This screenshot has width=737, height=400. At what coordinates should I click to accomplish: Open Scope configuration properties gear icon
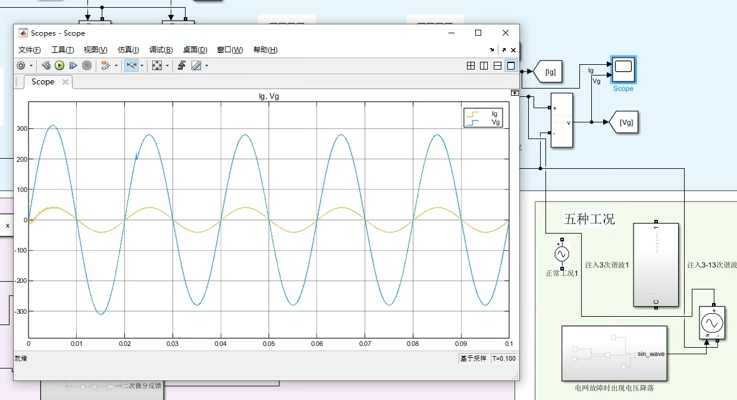pos(21,65)
